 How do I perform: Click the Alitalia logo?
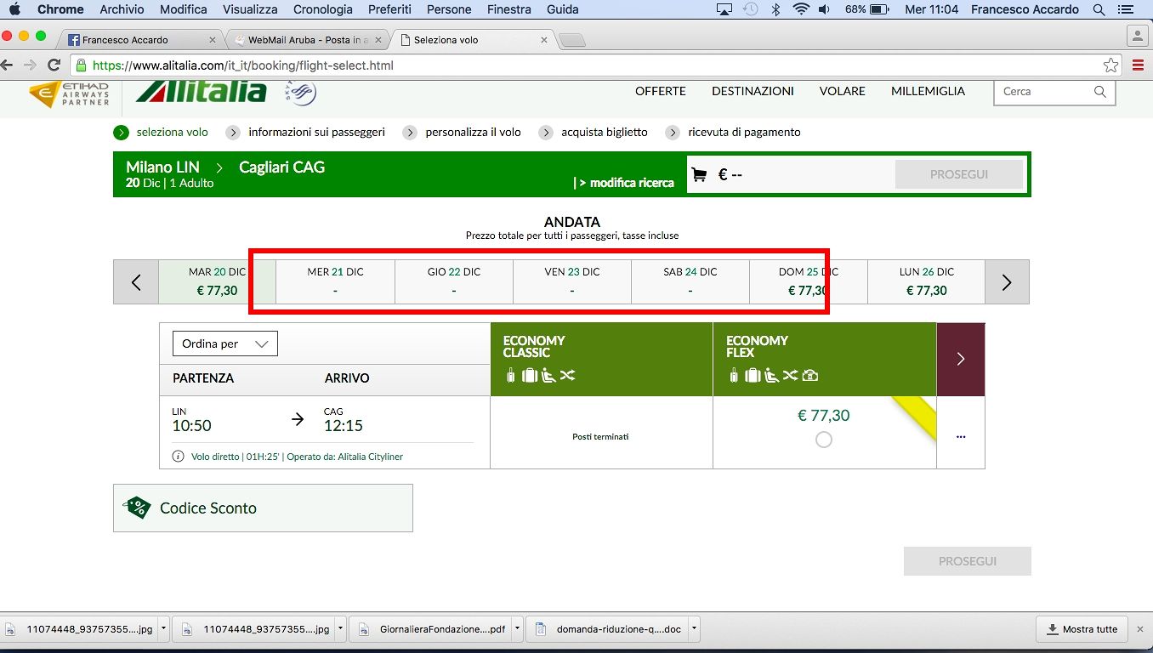pyautogui.click(x=201, y=92)
